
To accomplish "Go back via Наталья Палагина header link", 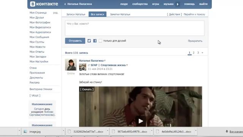I will click(78, 4).
